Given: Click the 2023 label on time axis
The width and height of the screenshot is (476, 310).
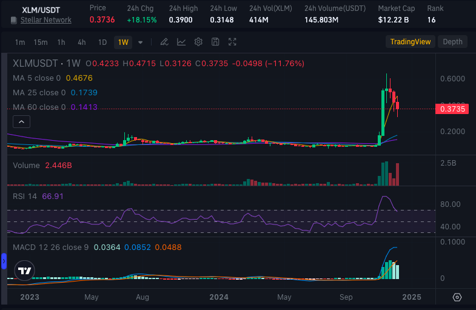Looking at the screenshot, I should (30, 297).
